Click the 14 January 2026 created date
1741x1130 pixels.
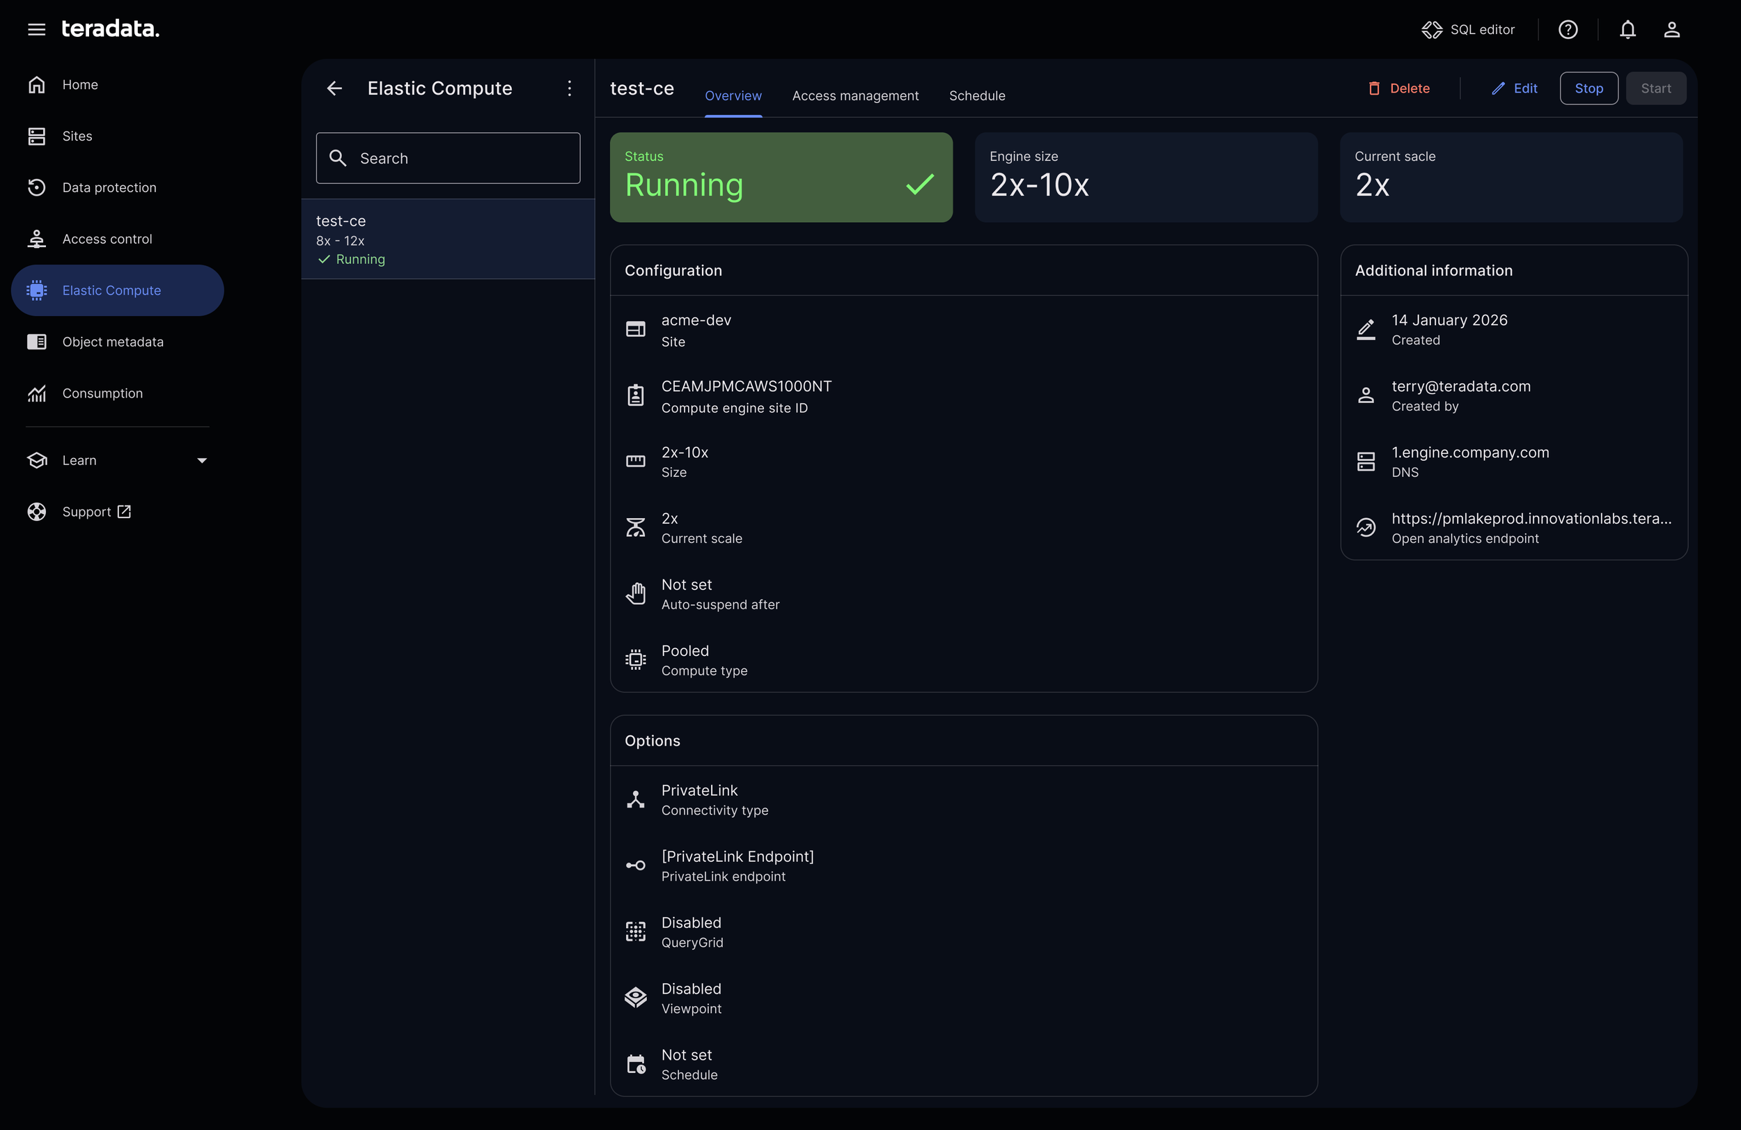click(1449, 320)
